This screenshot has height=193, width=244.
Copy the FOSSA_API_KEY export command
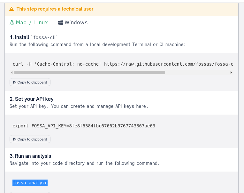point(30,139)
